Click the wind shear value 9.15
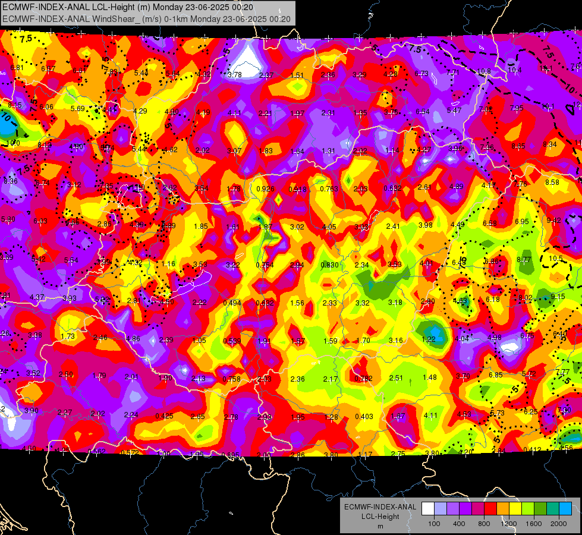582x535 pixels. coord(558,296)
